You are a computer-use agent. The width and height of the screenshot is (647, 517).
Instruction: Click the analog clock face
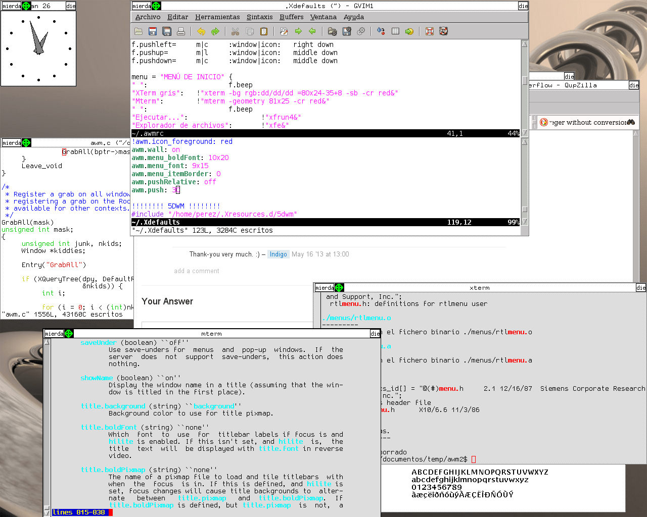click(38, 48)
